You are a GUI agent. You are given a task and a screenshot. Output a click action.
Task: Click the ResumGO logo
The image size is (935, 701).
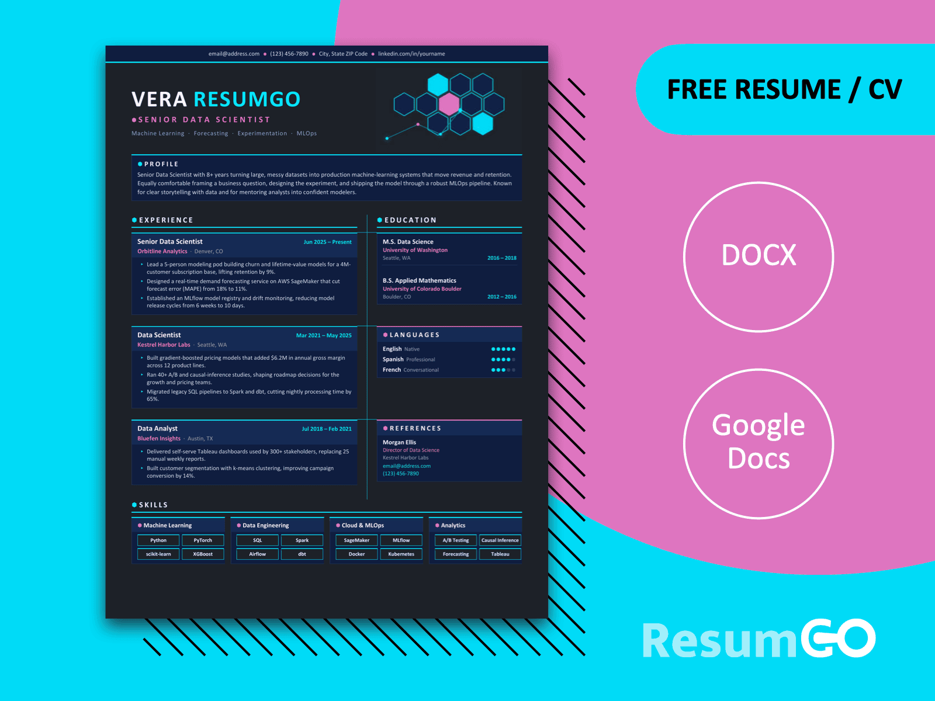pyautogui.click(x=759, y=639)
